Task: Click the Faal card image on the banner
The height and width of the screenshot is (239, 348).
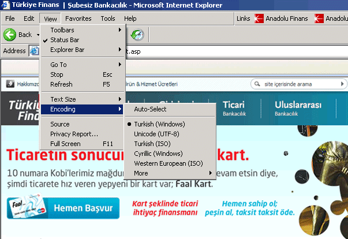Action: [27, 206]
